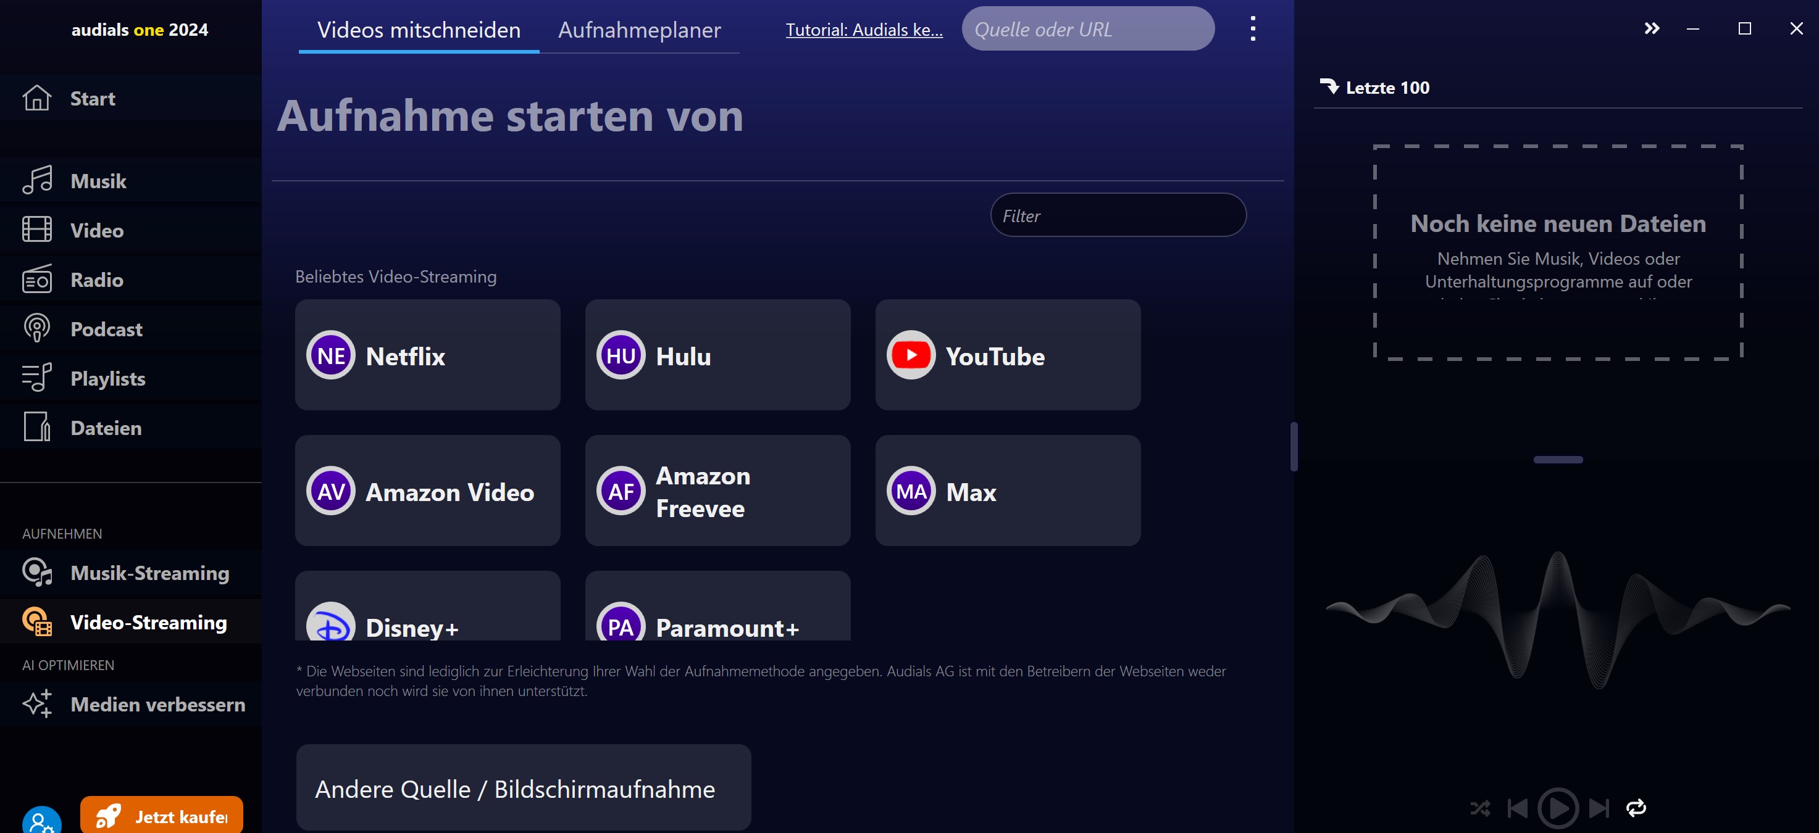Open the three-dot options menu

tap(1253, 29)
